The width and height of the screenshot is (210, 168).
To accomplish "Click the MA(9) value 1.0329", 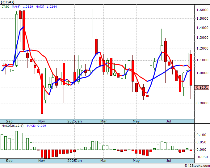I will pyautogui.click(x=28, y=6).
